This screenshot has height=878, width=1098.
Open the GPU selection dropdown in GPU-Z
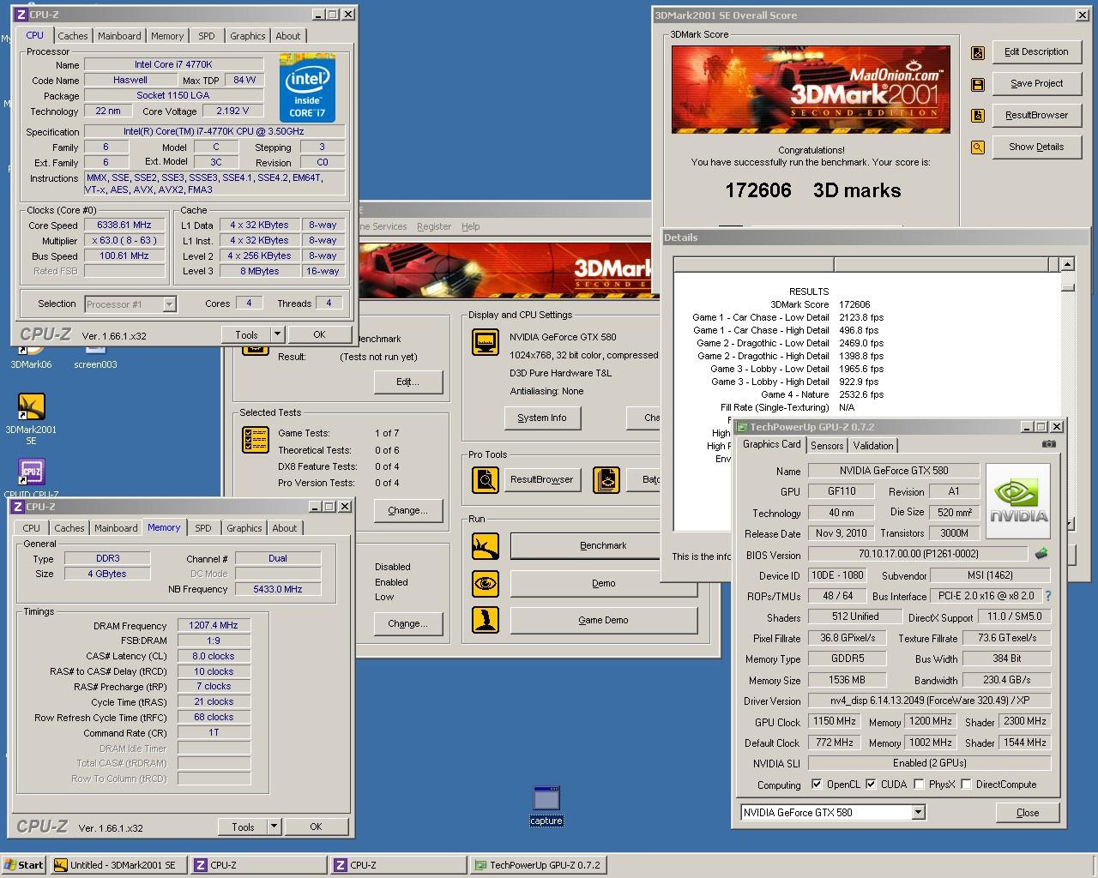click(918, 813)
